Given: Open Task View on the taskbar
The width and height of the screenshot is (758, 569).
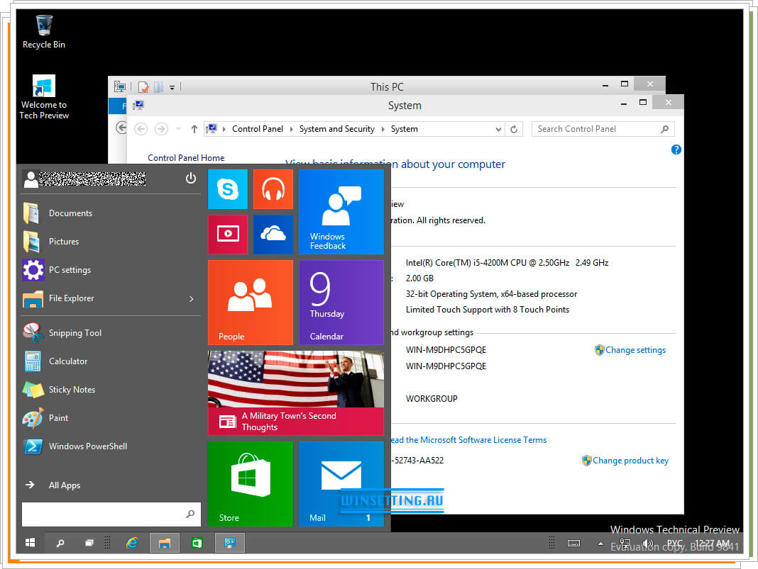Looking at the screenshot, I should [89, 543].
